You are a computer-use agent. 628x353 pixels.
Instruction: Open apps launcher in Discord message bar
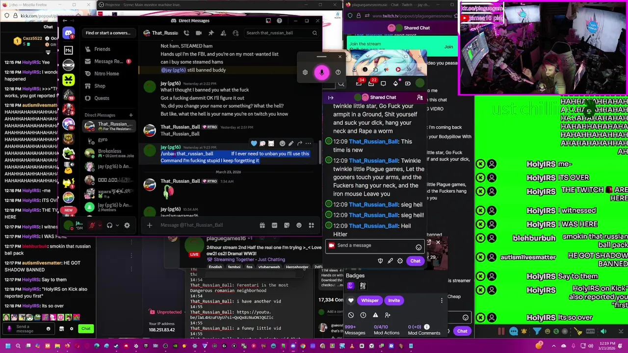[311, 225]
